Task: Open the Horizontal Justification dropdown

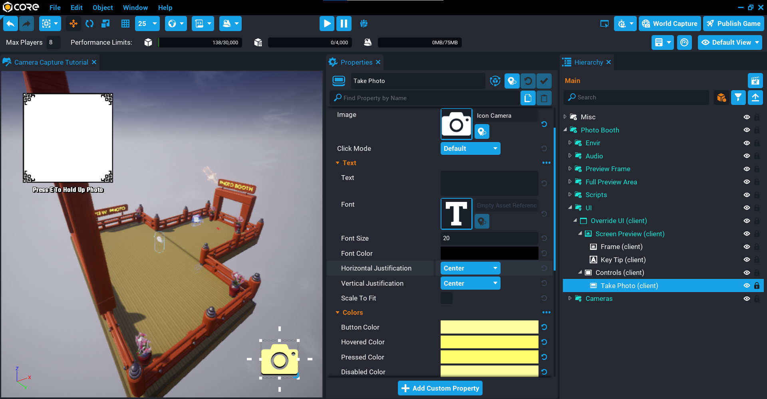Action: 470,268
